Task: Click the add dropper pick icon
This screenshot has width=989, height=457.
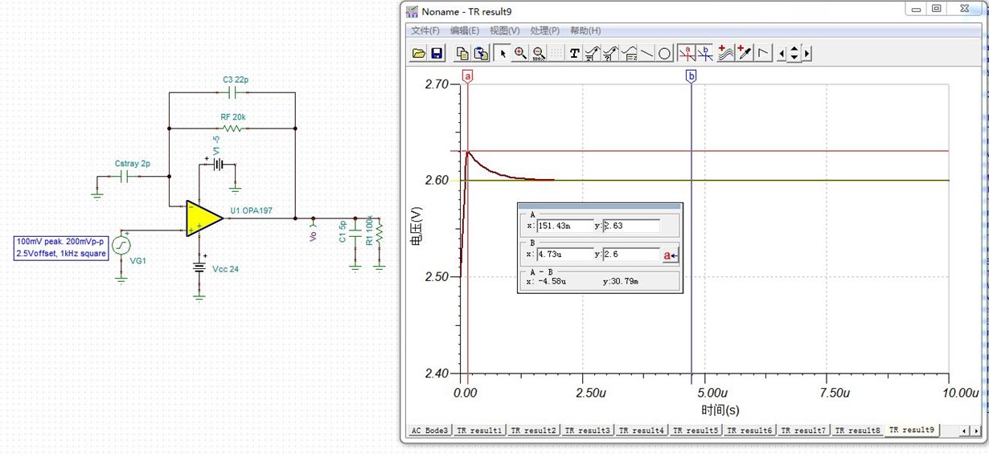Action: (x=745, y=54)
